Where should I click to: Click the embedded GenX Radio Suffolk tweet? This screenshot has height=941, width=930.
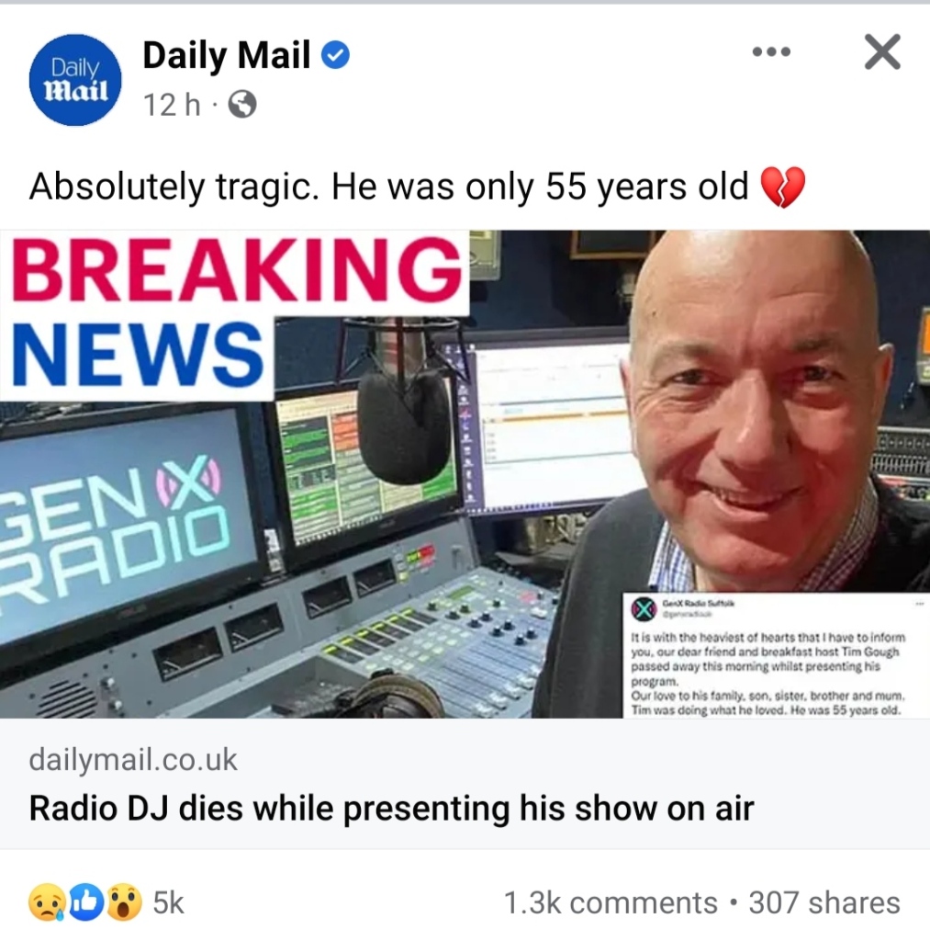[x=776, y=655]
